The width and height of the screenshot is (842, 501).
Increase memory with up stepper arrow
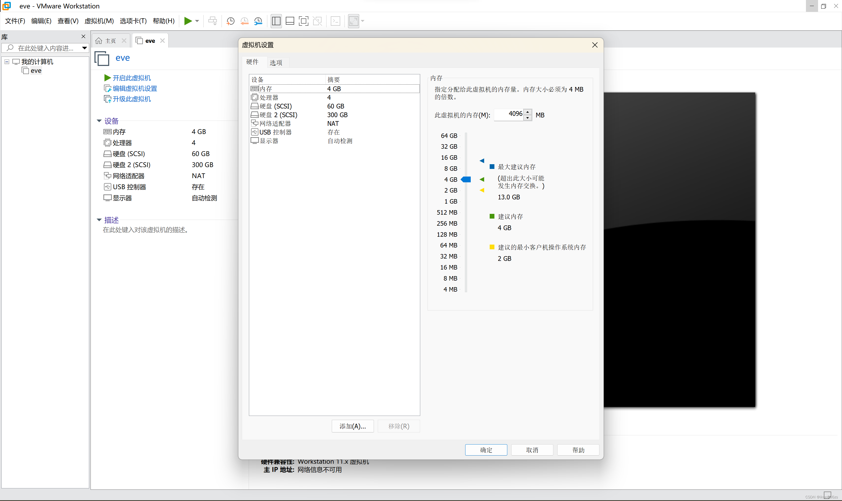click(528, 112)
